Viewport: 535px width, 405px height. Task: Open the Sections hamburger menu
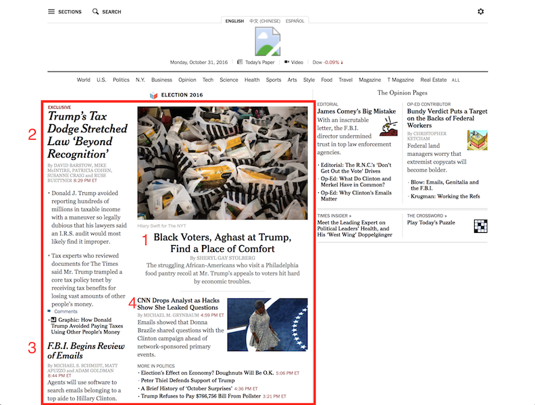pyautogui.click(x=51, y=11)
